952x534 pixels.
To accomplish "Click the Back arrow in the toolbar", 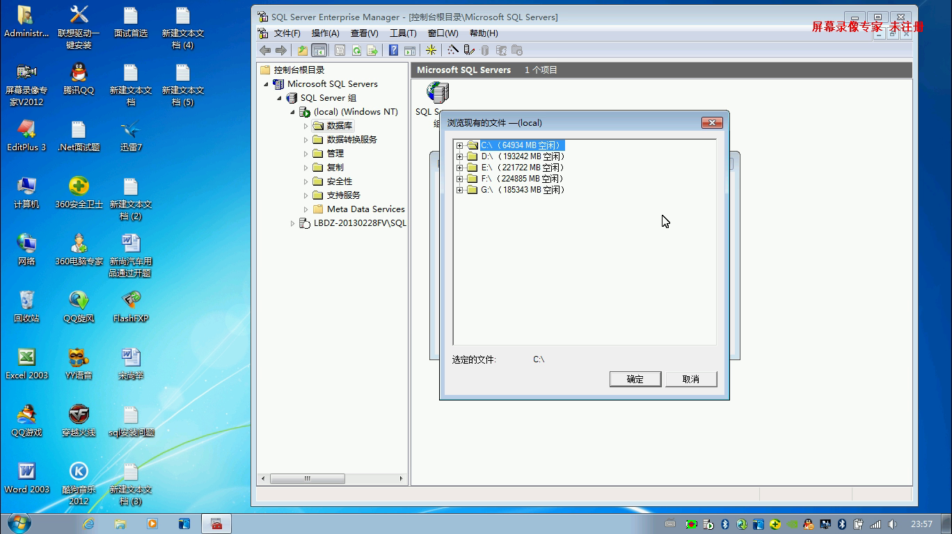I will click(x=265, y=50).
